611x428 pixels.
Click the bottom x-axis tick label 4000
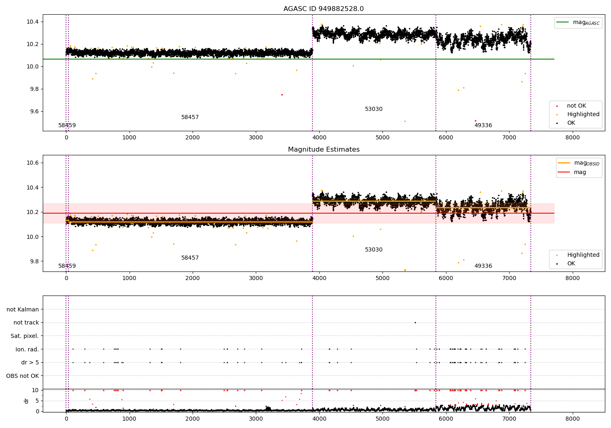tap(319, 419)
